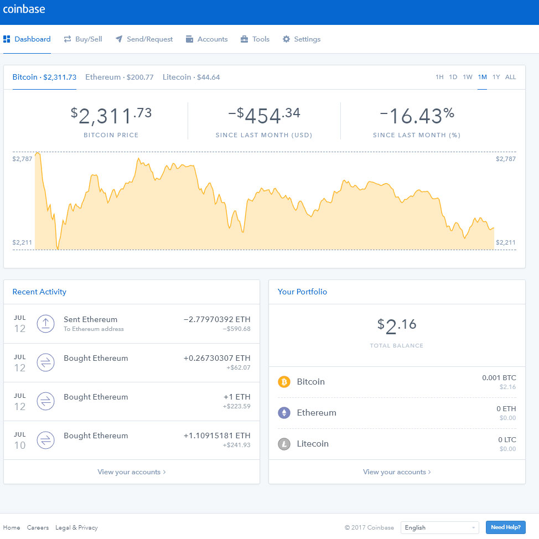Select the 1H chart range
539x539 pixels.
(x=439, y=77)
